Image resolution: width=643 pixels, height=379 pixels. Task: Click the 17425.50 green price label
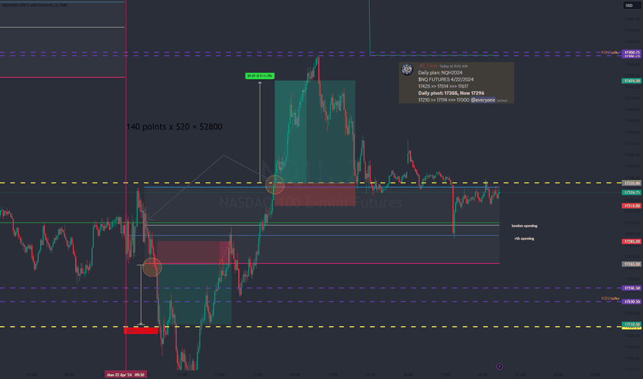tap(631, 81)
